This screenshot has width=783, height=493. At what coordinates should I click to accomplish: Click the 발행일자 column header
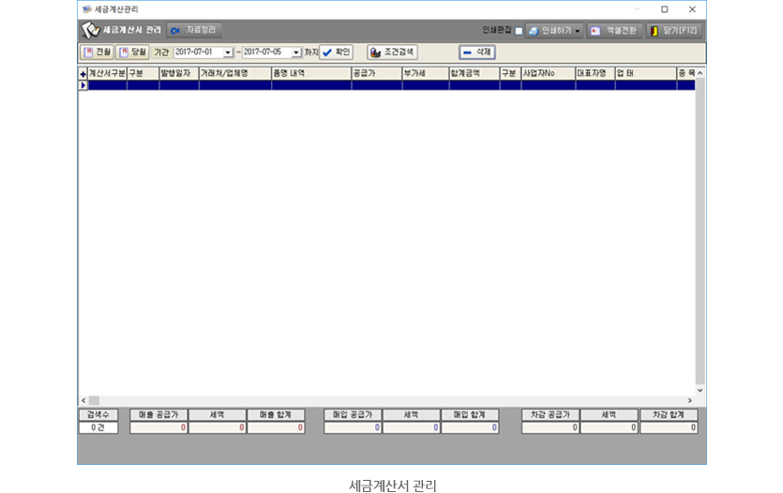click(x=178, y=72)
